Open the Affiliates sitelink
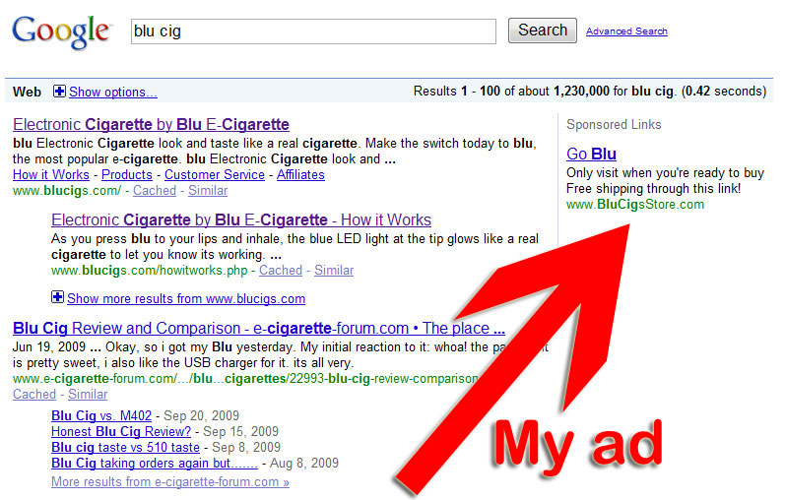This screenshot has width=785, height=500. [300, 174]
